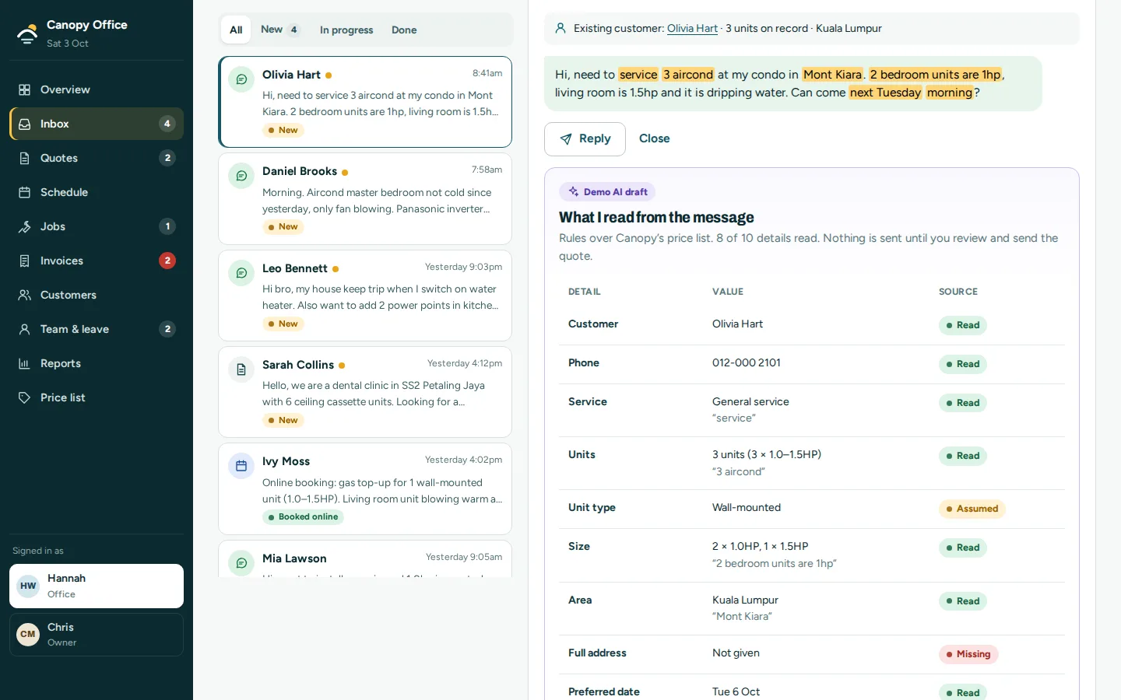
Task: Click the Assumed badge for Unit type
Action: (972, 509)
